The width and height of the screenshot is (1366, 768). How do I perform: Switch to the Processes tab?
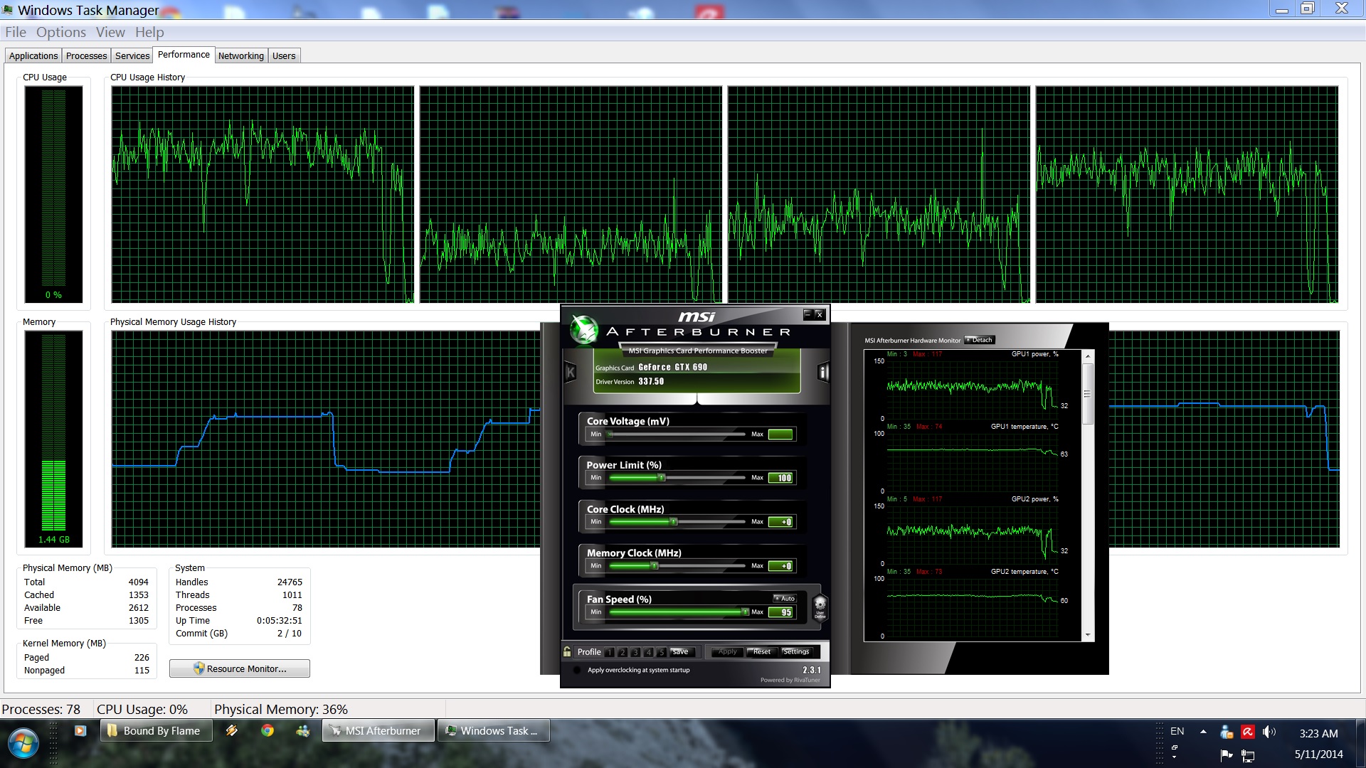tap(86, 55)
